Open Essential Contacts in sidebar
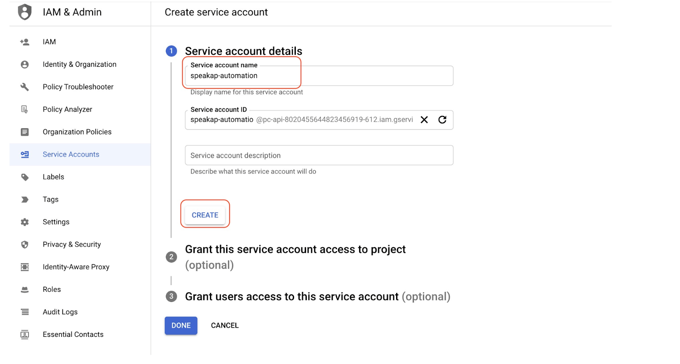The width and height of the screenshot is (680, 364). (80, 334)
